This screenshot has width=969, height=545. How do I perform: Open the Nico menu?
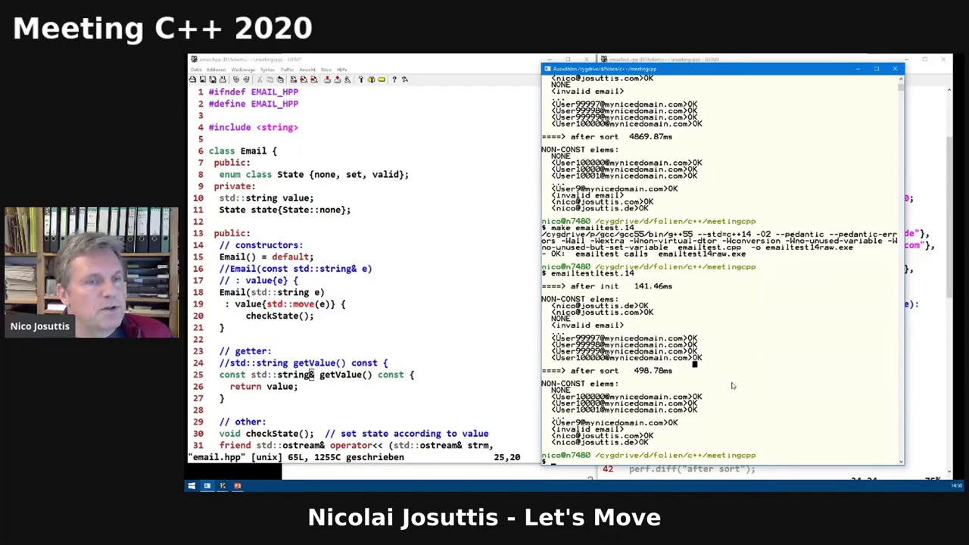pyautogui.click(x=326, y=70)
